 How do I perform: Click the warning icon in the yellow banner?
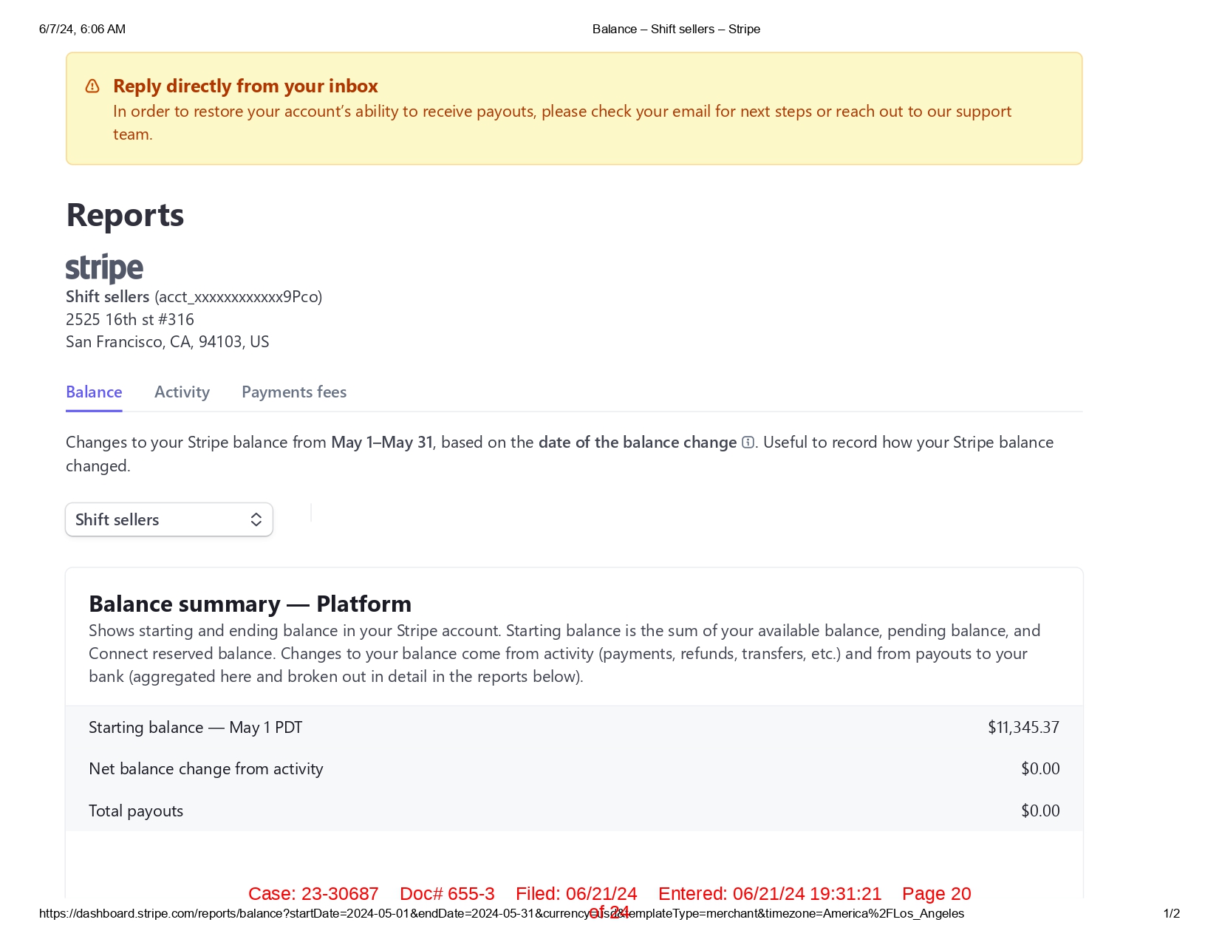pyautogui.click(x=92, y=86)
